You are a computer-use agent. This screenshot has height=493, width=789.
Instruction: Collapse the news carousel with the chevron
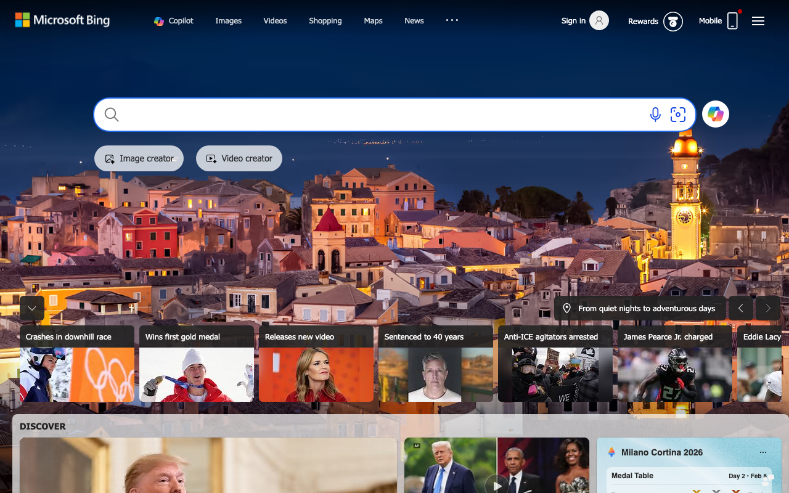pyautogui.click(x=32, y=308)
